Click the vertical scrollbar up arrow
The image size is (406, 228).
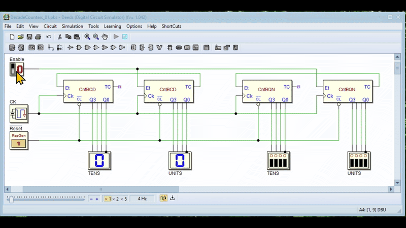pyautogui.click(x=397, y=57)
